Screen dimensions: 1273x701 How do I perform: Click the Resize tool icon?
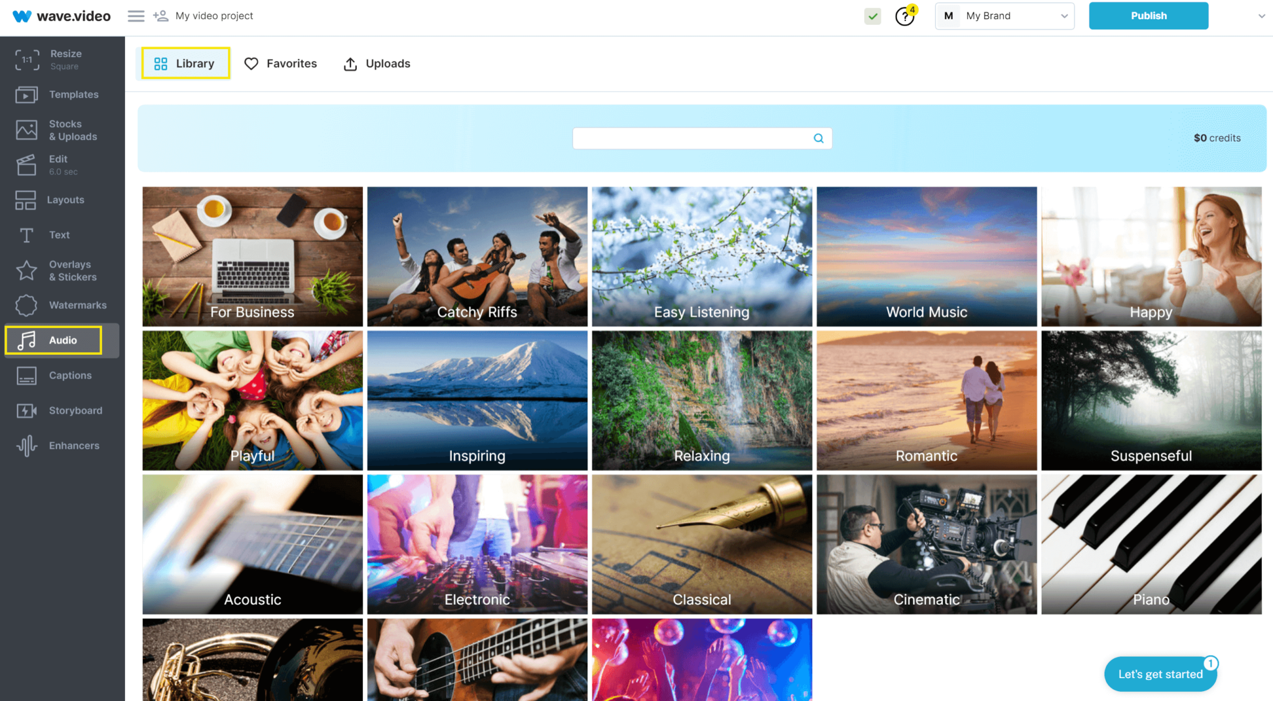[x=26, y=58]
